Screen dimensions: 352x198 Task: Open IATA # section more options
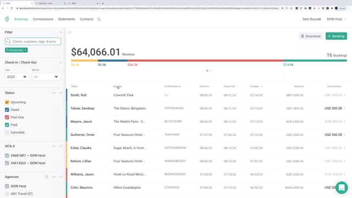(54, 146)
